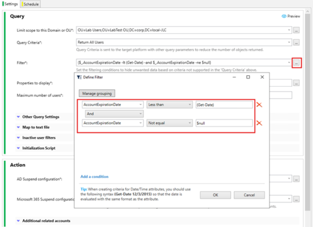Open the And logical operator dropdown
The height and width of the screenshot is (227, 313).
click(x=114, y=114)
